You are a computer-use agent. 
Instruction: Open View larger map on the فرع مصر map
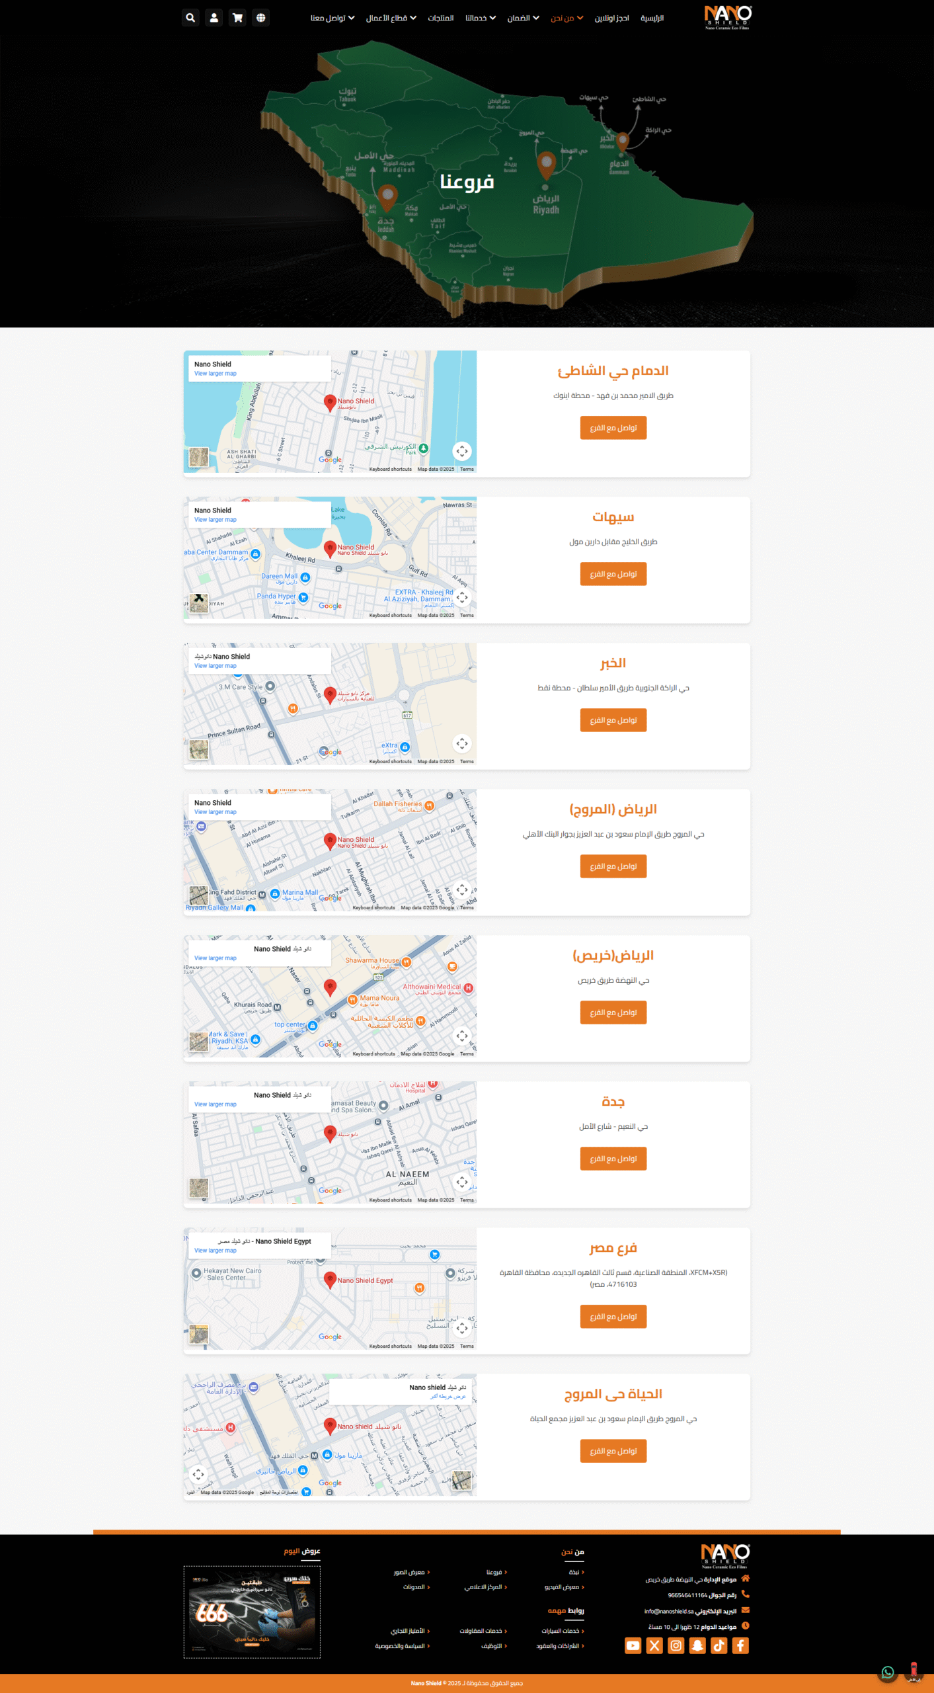215,1251
